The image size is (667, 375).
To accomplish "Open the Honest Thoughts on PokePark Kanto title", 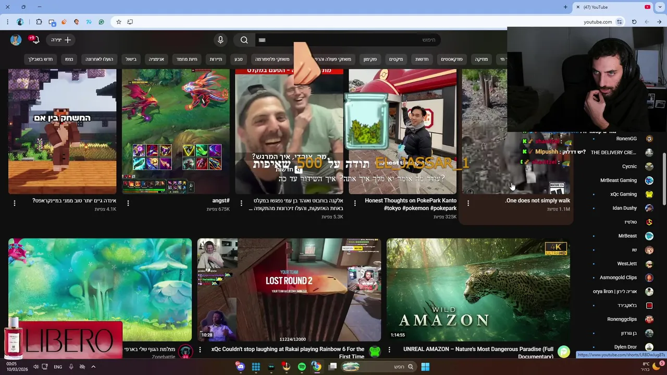I will pos(411,204).
